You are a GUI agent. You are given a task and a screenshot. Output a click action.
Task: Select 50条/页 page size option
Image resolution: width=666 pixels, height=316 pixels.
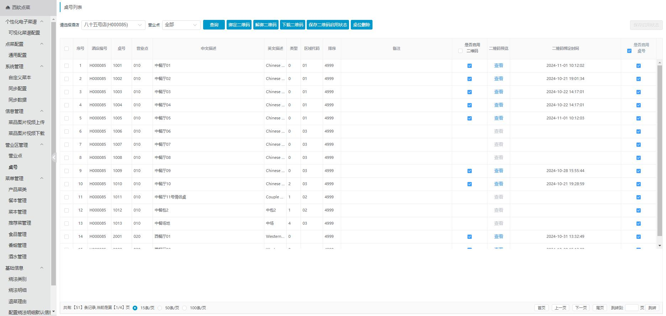[x=160, y=308]
